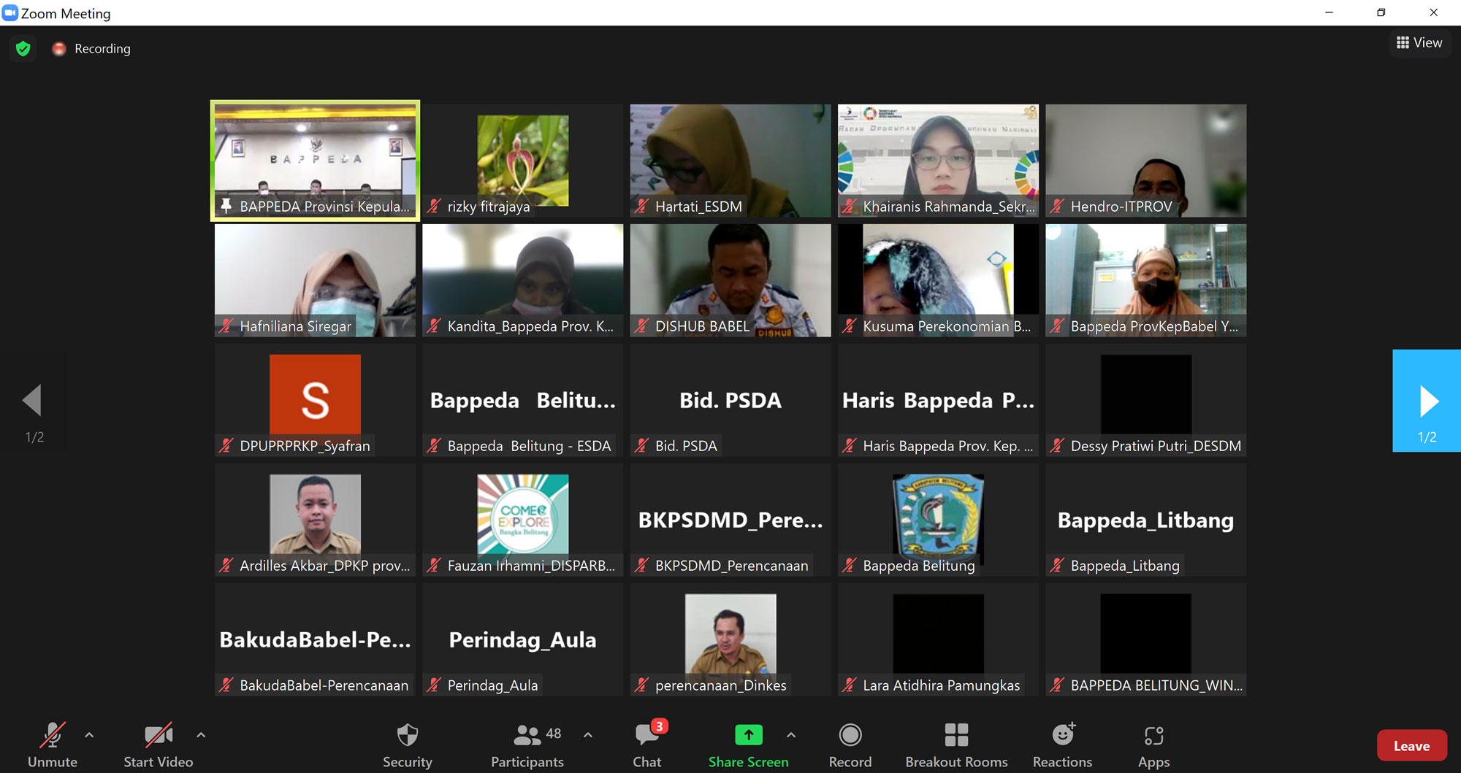Select the DISHUB BABEL video tile
Image resolution: width=1461 pixels, height=773 pixels.
pos(730,280)
